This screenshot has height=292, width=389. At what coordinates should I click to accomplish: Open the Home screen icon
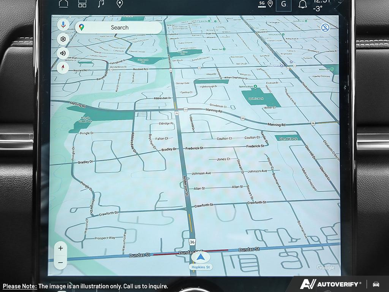pyautogui.click(x=63, y=4)
